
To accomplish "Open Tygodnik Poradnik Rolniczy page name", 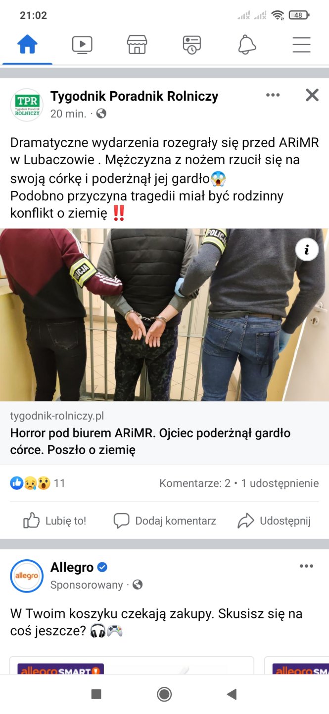I will (134, 96).
